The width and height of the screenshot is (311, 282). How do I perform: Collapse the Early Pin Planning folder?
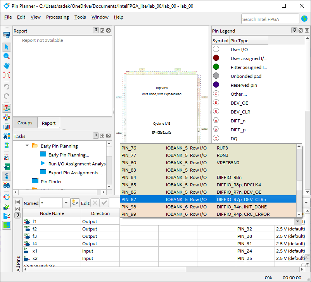pos(27,146)
